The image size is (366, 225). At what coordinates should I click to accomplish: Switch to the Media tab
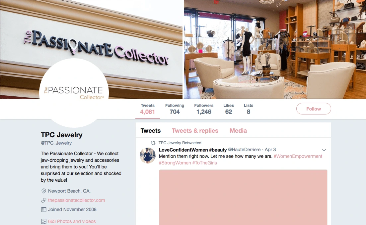pos(238,131)
